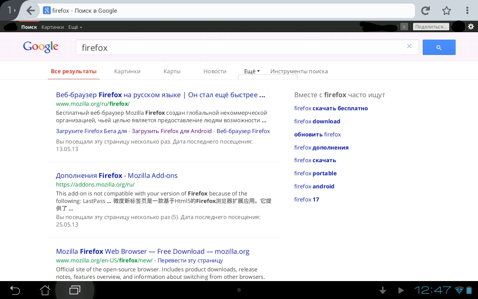The image size is (478, 299).
Task: Bookmark this page with the star icon
Action: (447, 10)
